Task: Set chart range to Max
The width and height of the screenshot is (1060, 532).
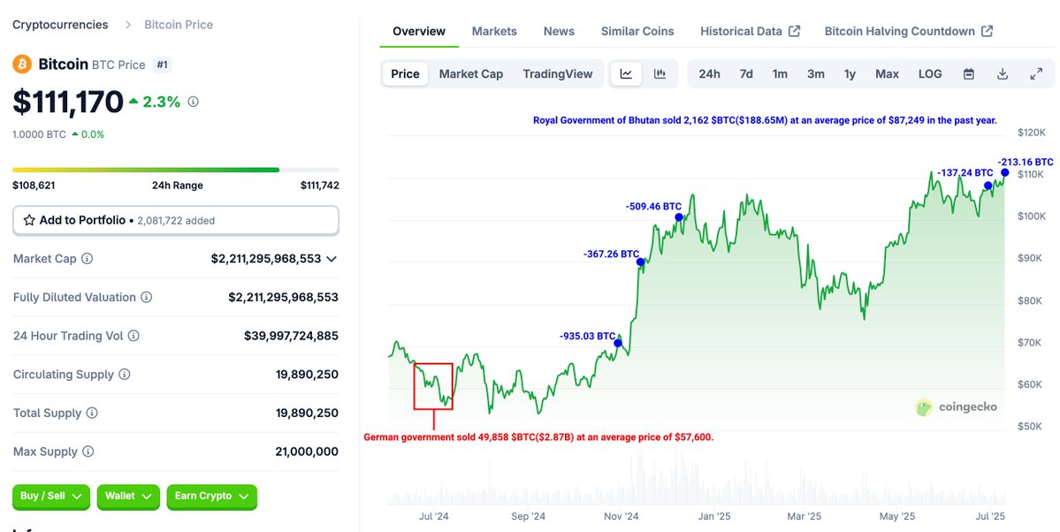Action: (887, 73)
